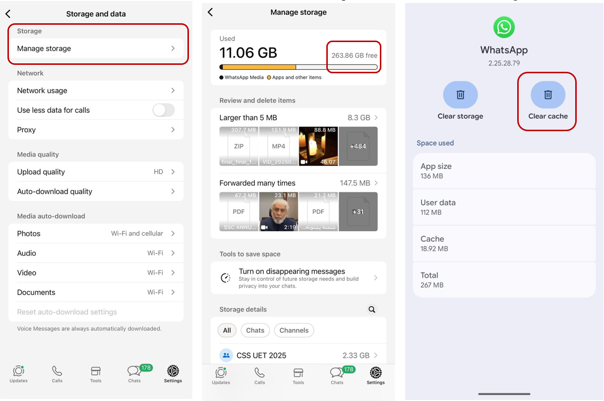Tap the search magnifier in Storage details
The image size is (604, 401).
(x=371, y=309)
